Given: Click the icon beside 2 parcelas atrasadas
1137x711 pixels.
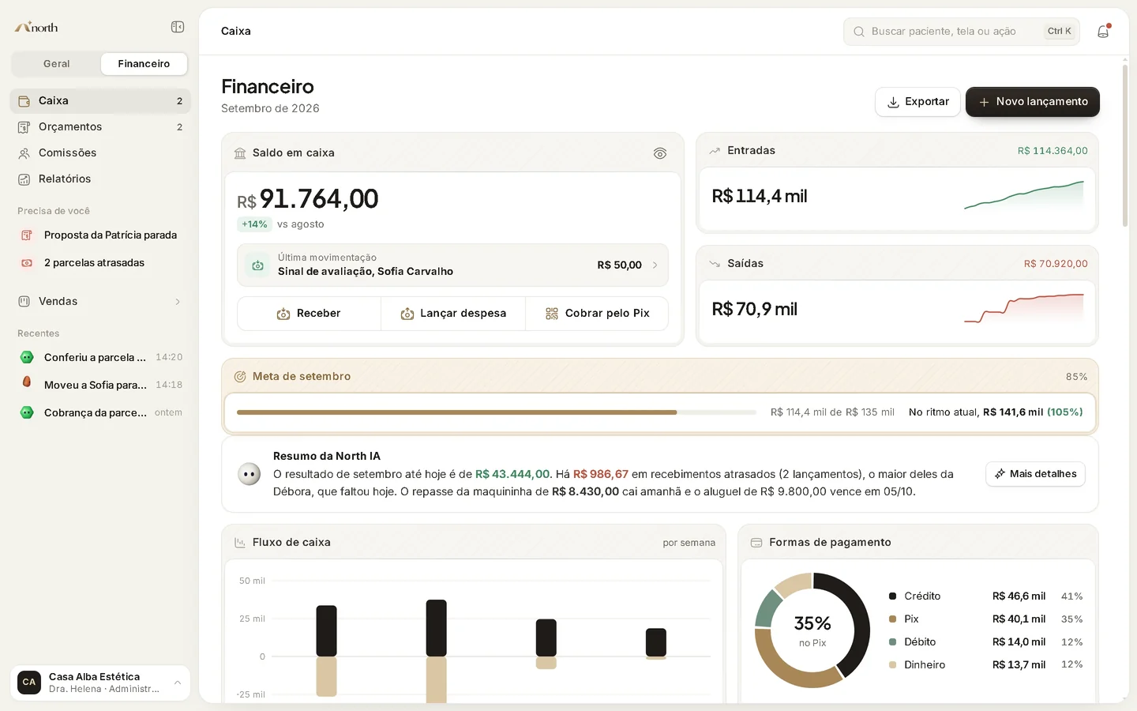Looking at the screenshot, I should click(27, 263).
